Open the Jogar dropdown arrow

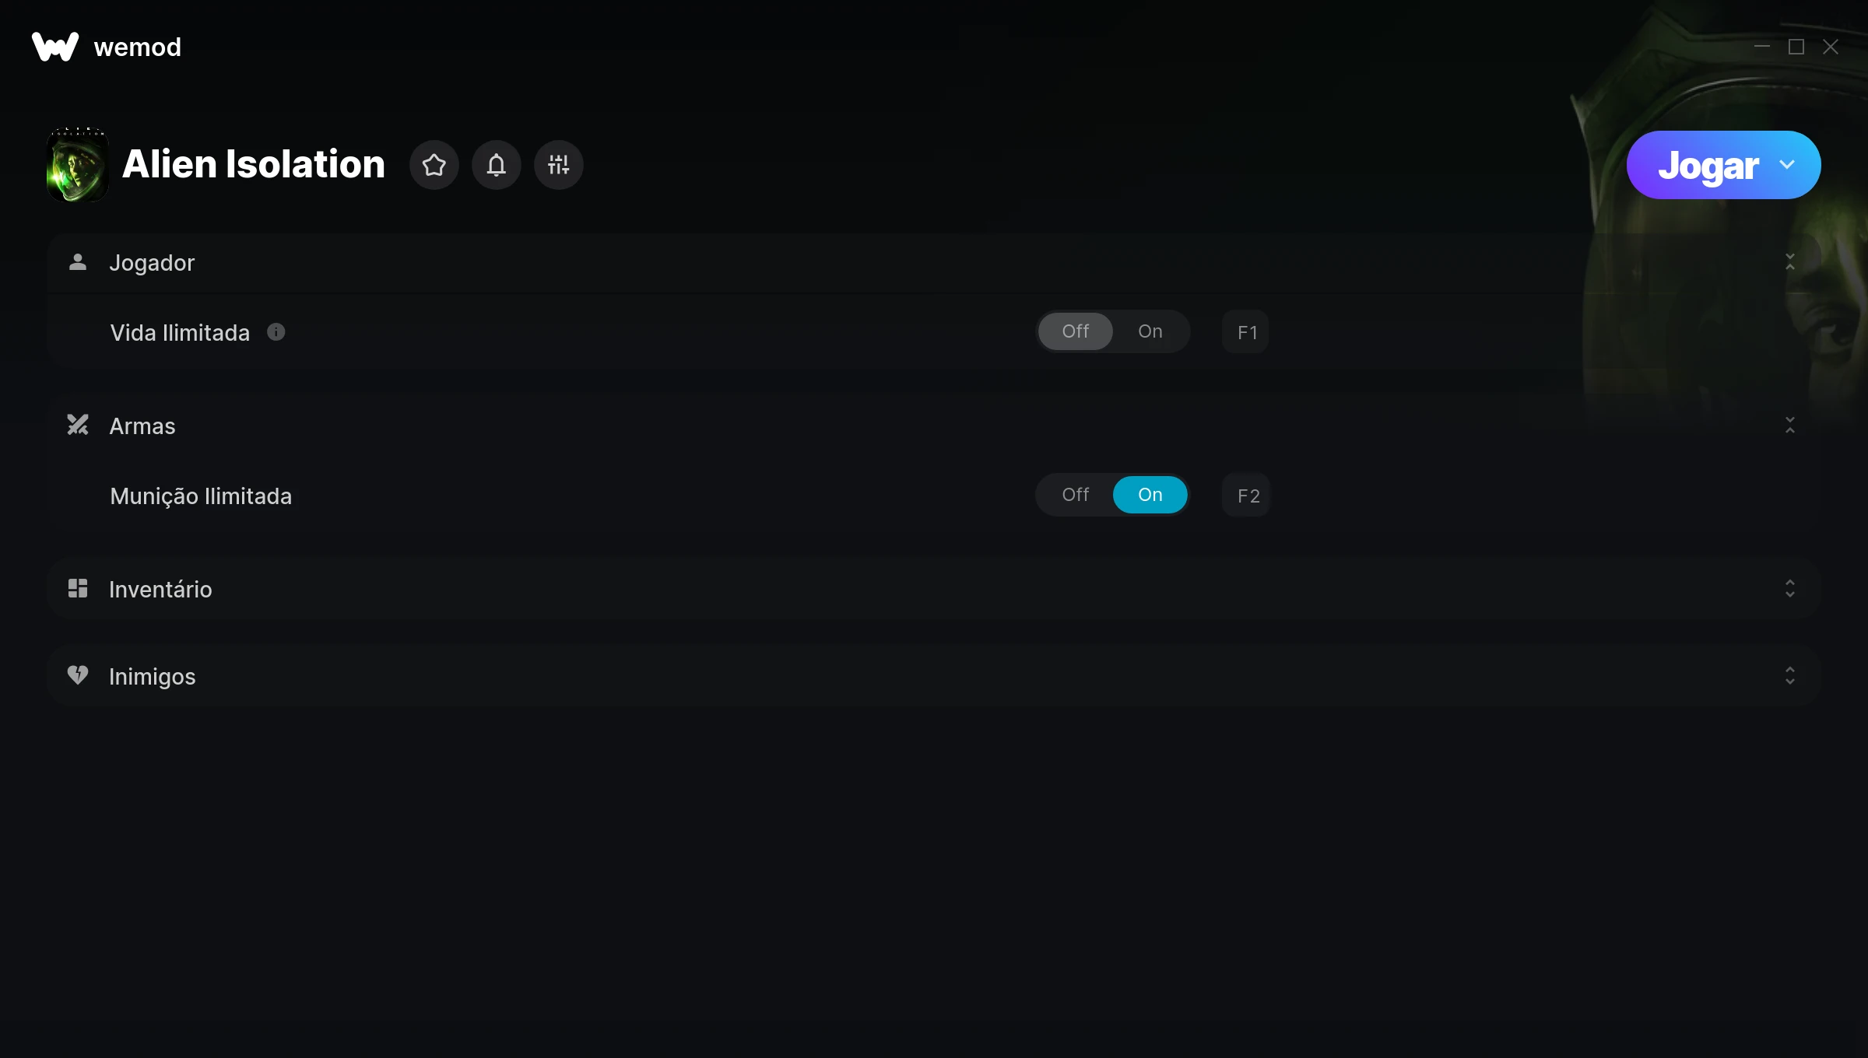[x=1787, y=165]
